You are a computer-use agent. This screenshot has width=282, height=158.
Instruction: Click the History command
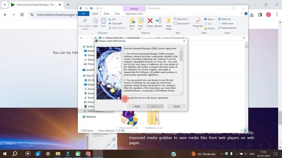click(210, 28)
